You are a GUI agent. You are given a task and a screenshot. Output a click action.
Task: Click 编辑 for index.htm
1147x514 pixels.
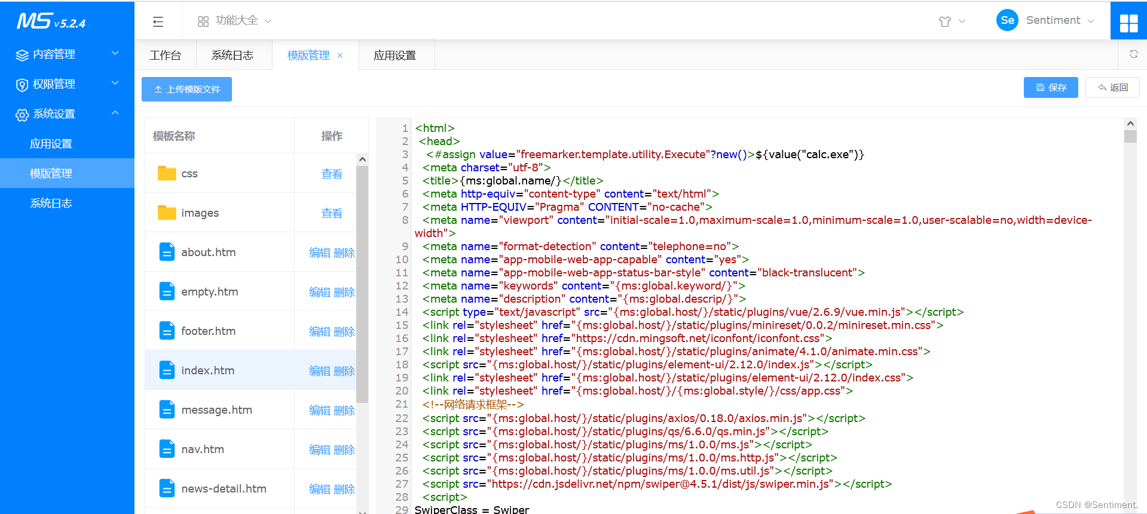320,371
